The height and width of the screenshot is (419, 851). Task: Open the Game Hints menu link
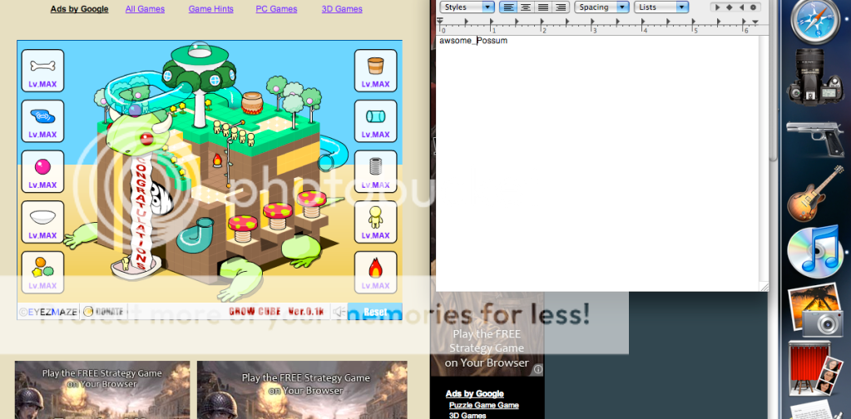210,9
